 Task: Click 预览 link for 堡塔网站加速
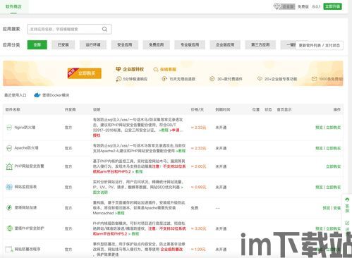(327, 208)
